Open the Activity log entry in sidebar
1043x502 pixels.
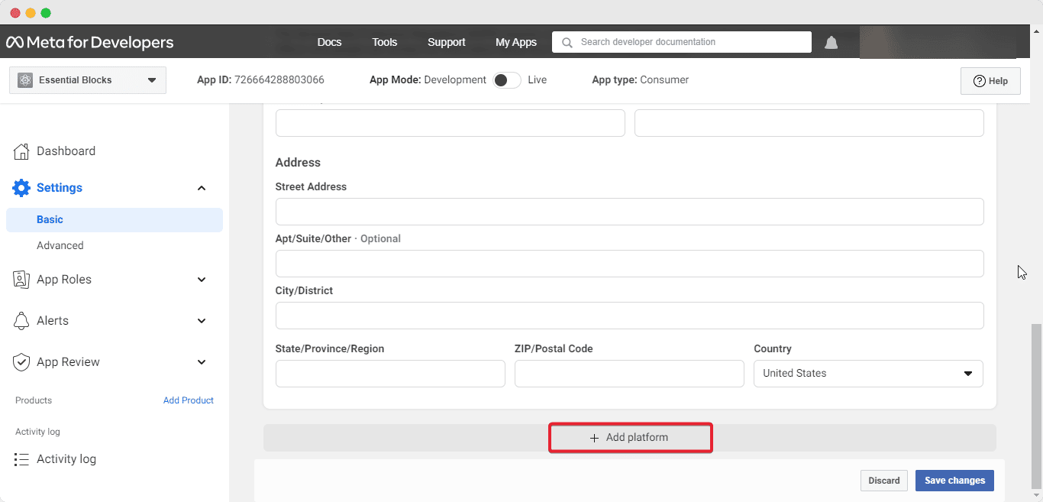66,459
